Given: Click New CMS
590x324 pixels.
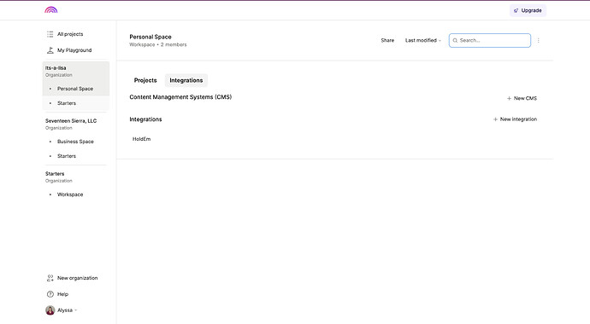Looking at the screenshot, I should point(522,98).
